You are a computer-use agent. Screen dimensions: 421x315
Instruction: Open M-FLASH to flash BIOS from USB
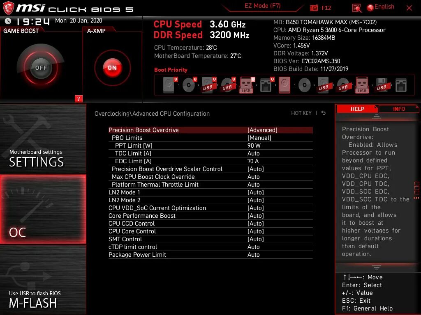tap(43, 280)
